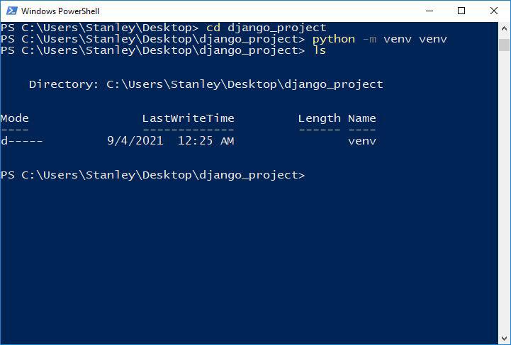Click the scrollbar down arrow
The width and height of the screenshot is (511, 345).
[x=504, y=339]
